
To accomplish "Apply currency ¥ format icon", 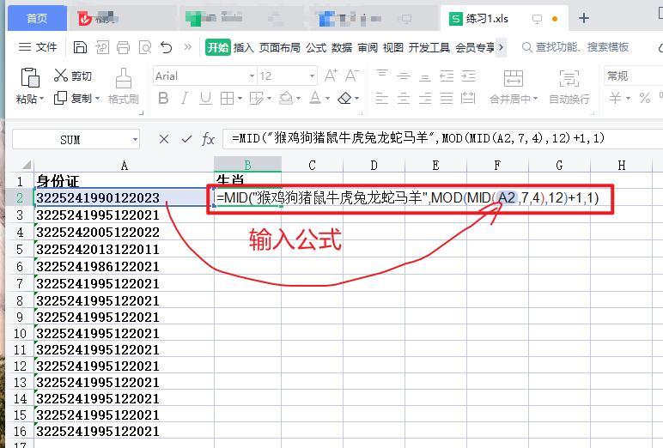I will pyautogui.click(x=615, y=99).
